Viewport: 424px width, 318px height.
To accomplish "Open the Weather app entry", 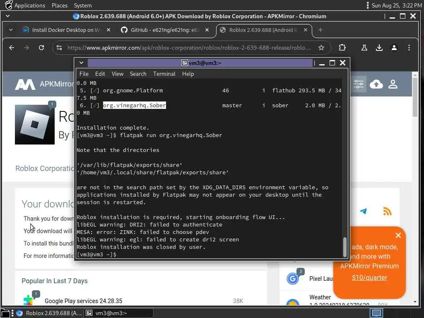I will pos(320,297).
